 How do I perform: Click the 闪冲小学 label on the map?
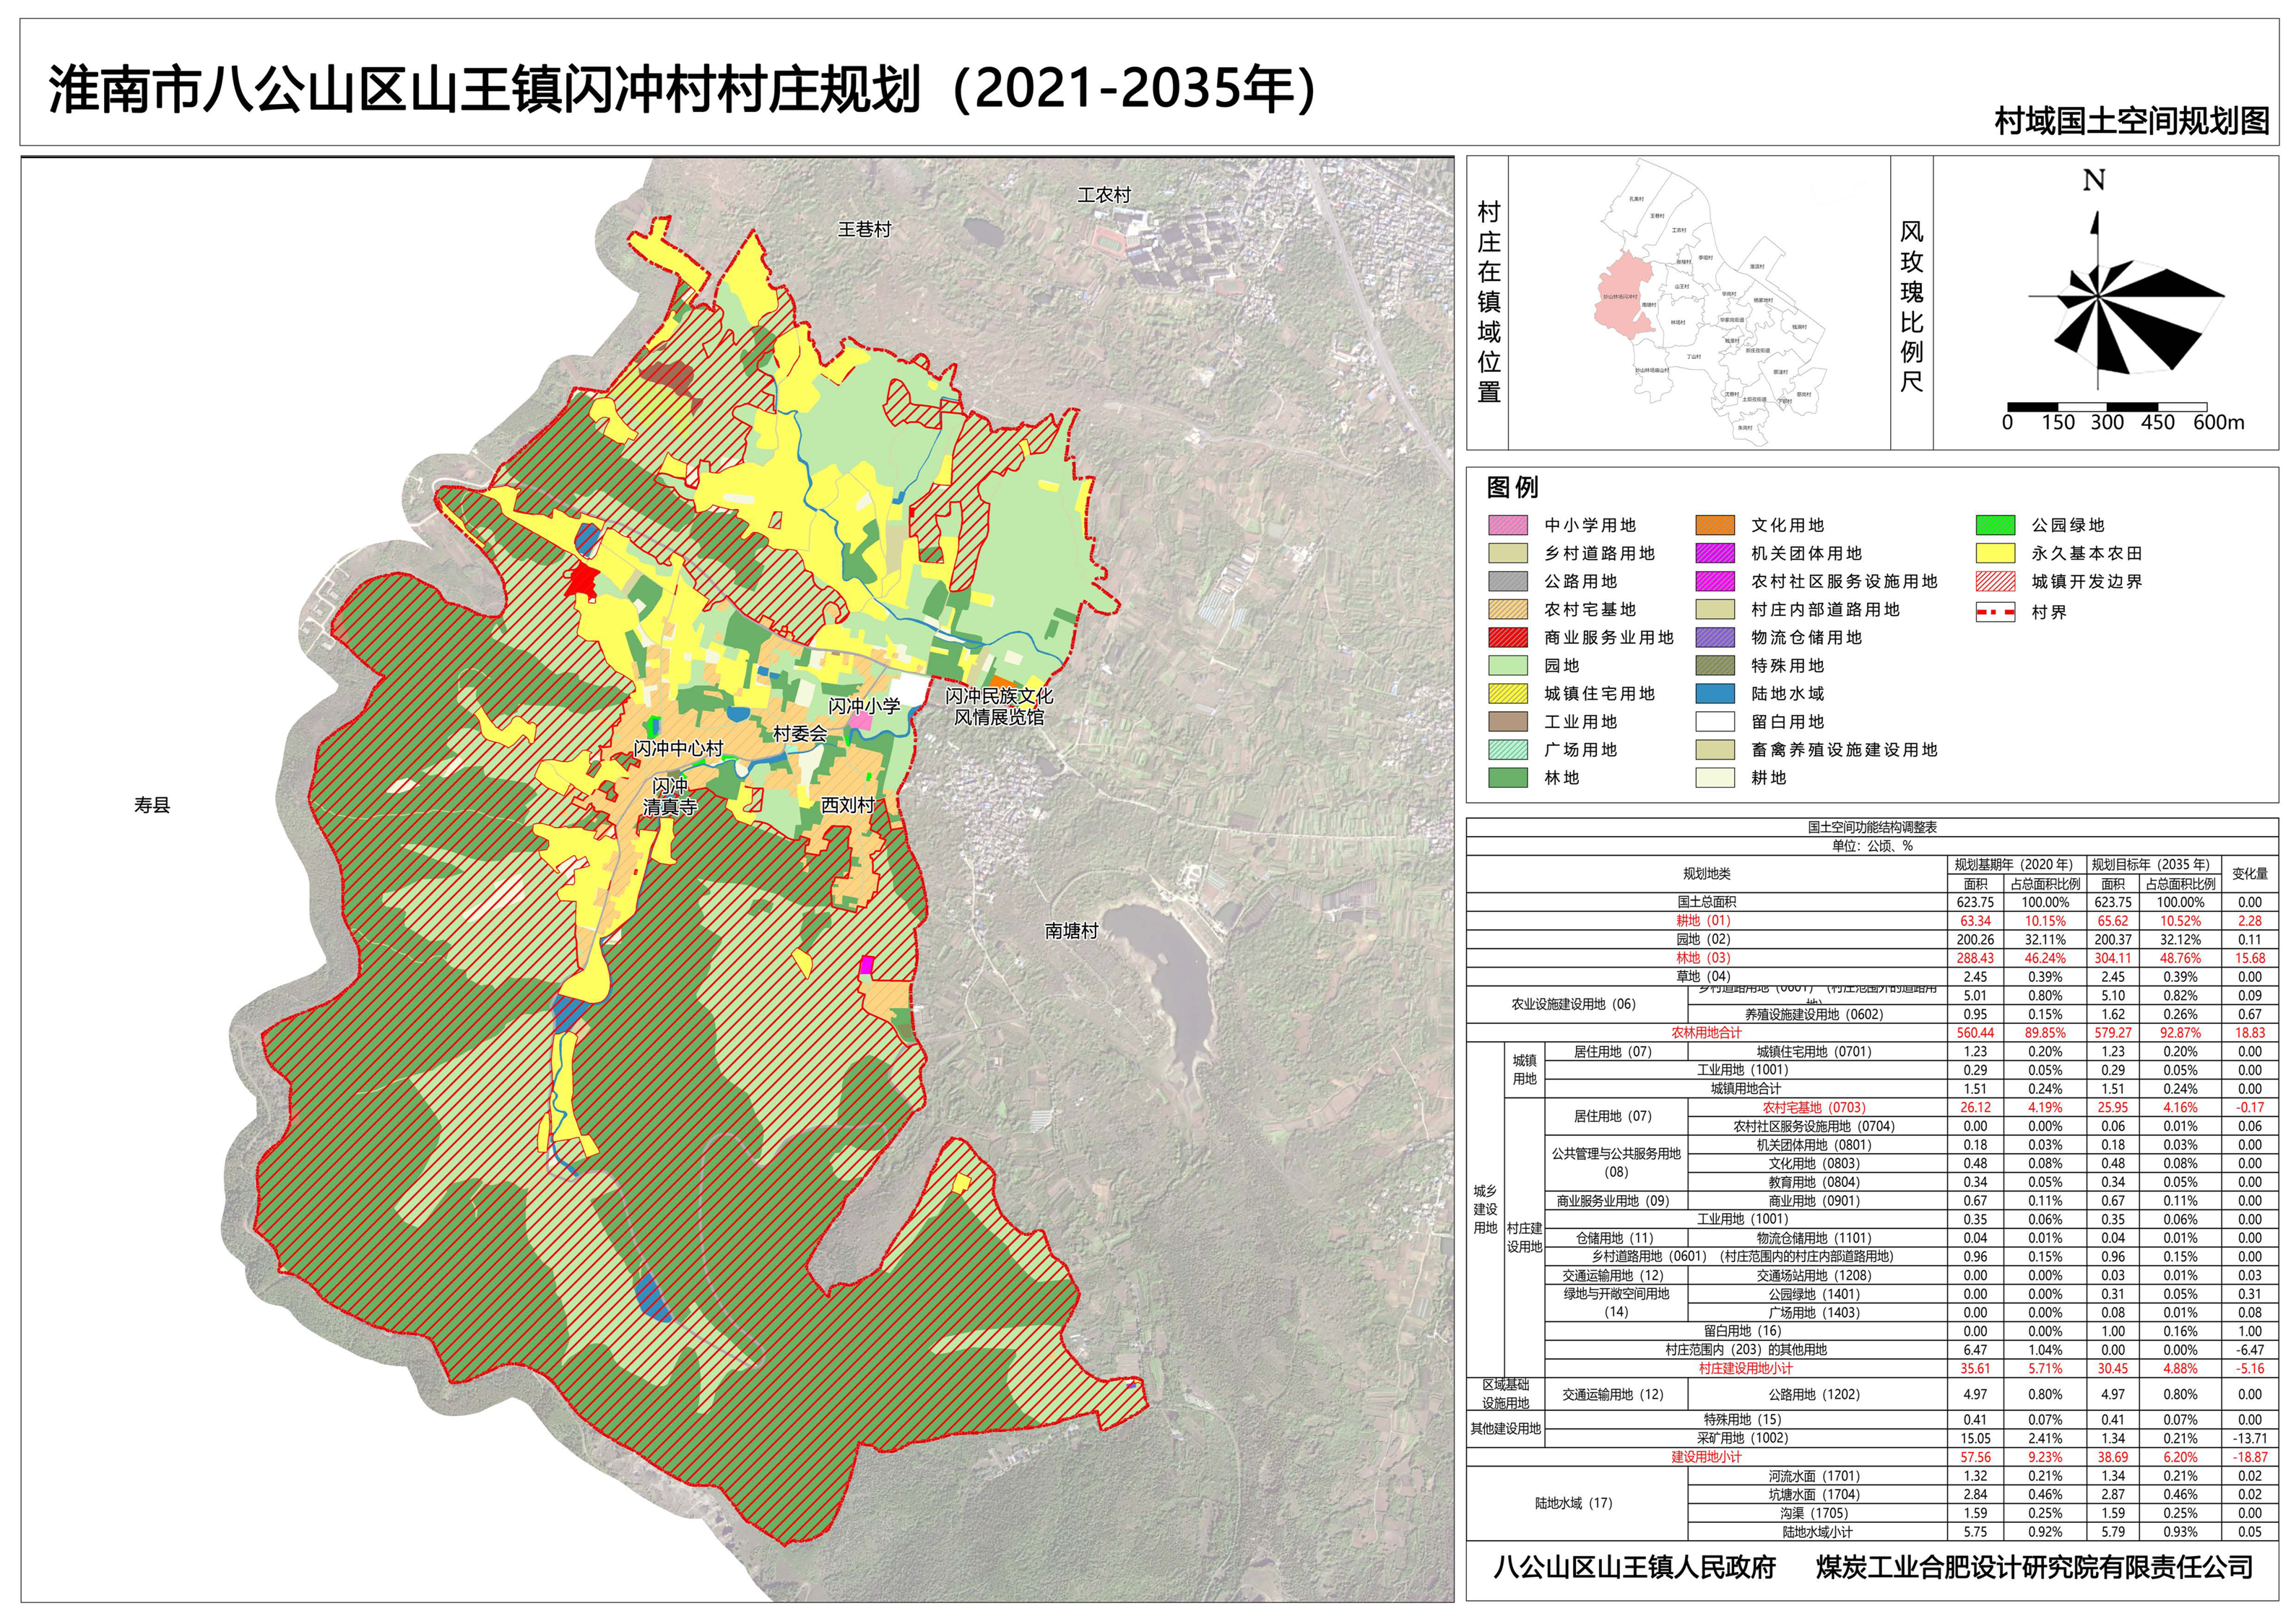[x=864, y=706]
